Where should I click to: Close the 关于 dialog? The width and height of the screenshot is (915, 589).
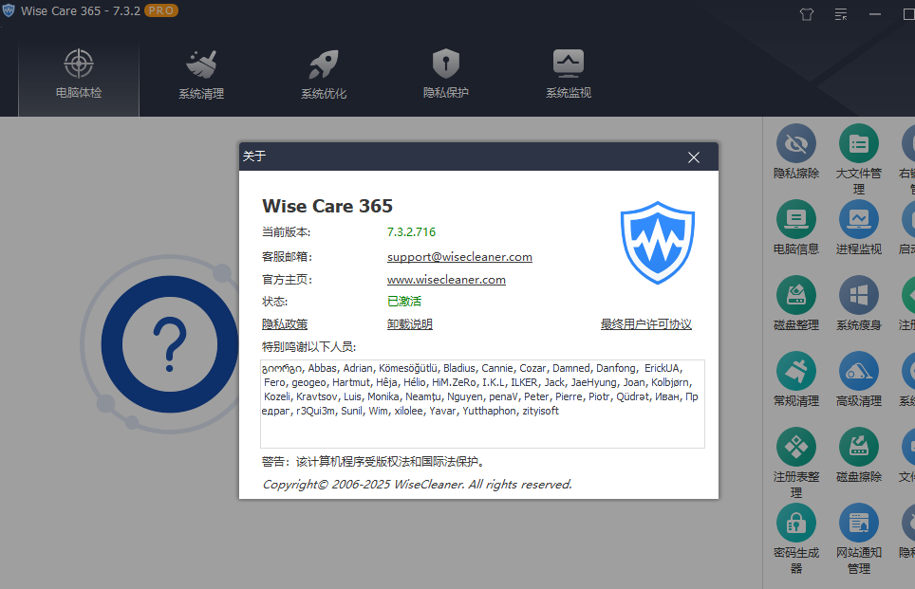click(x=693, y=157)
